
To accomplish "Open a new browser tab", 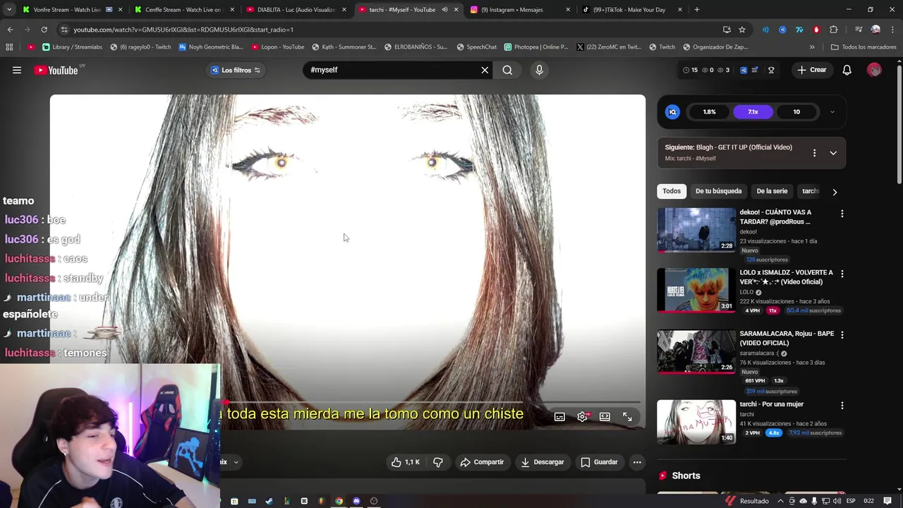I will 697,10.
